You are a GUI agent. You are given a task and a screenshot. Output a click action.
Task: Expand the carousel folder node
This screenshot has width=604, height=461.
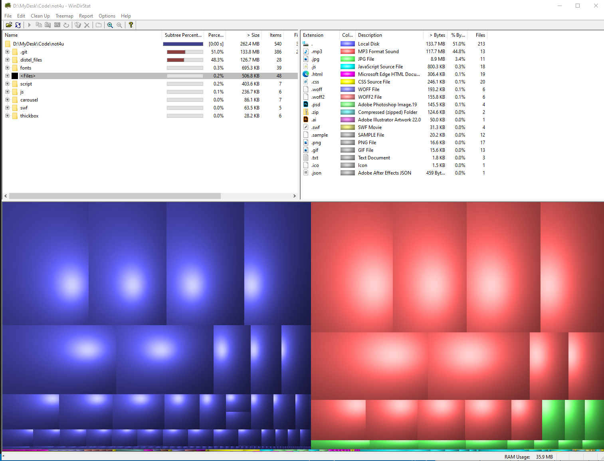click(x=7, y=100)
